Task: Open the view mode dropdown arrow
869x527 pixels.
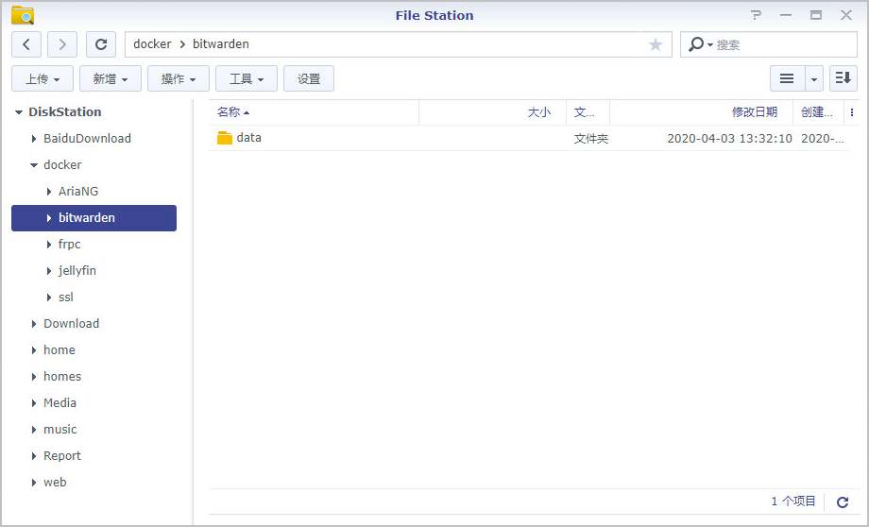Action: point(814,78)
